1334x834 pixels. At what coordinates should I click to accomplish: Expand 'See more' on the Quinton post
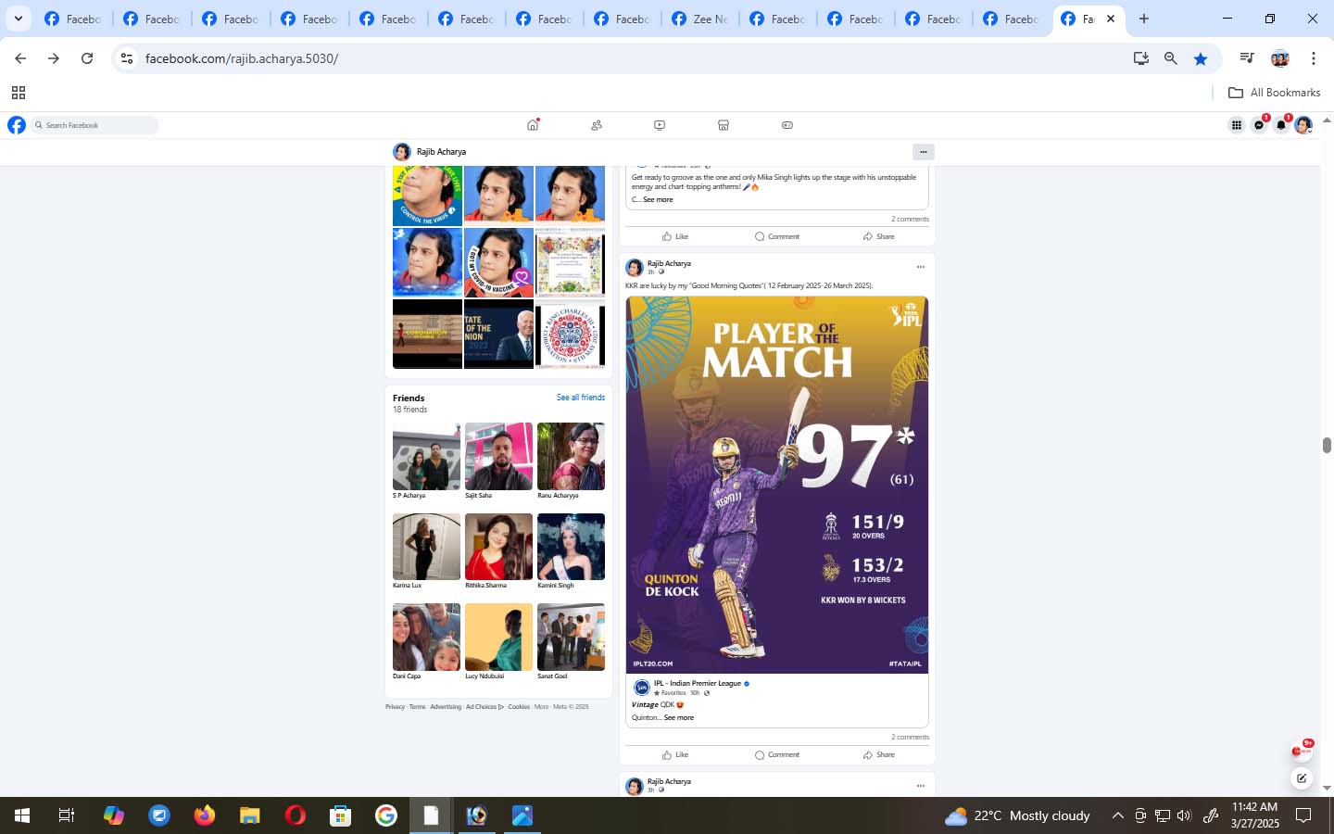tap(679, 717)
